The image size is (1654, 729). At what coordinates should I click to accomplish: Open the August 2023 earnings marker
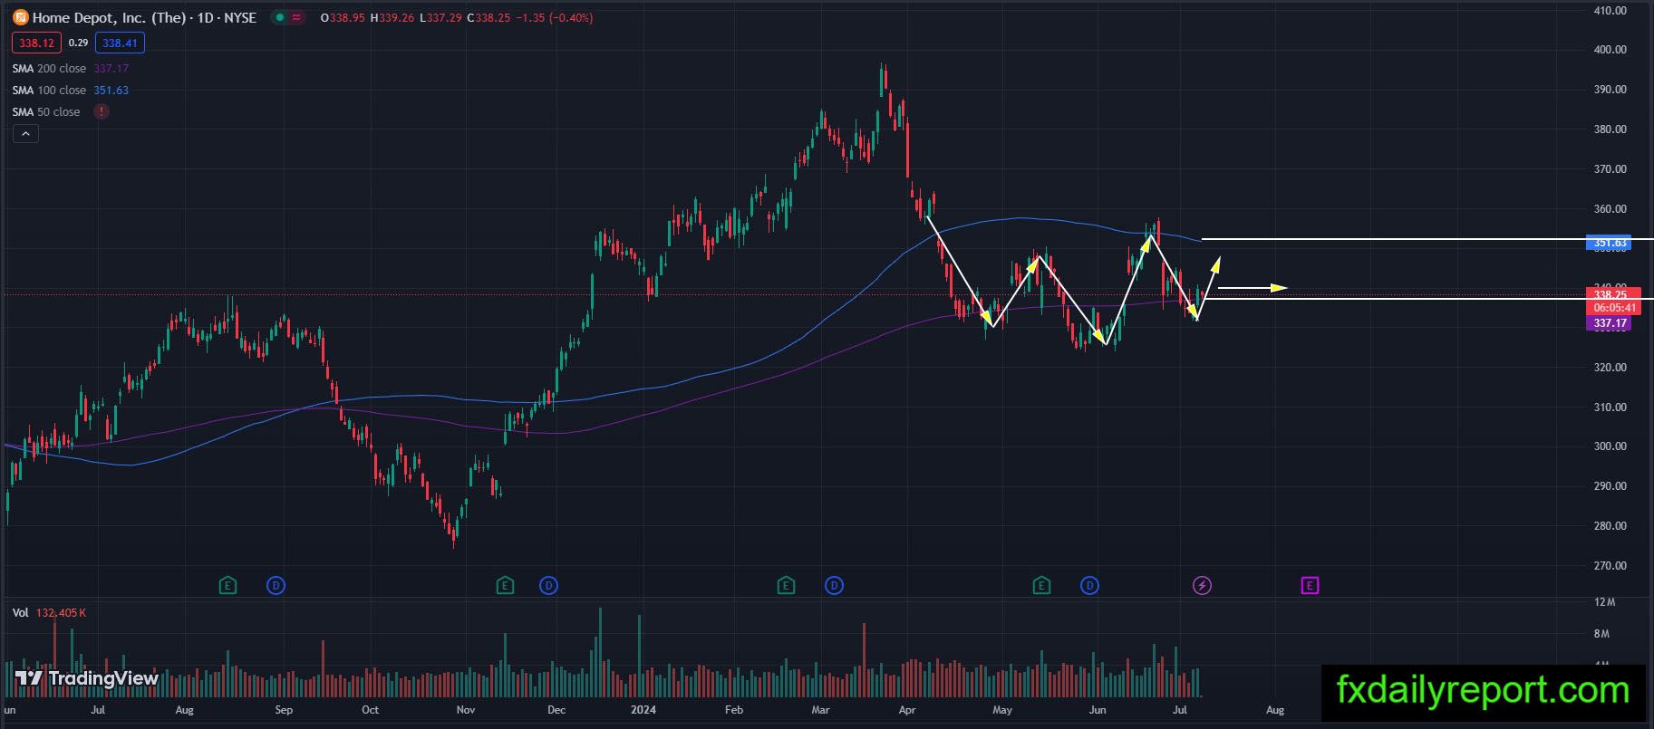[228, 586]
